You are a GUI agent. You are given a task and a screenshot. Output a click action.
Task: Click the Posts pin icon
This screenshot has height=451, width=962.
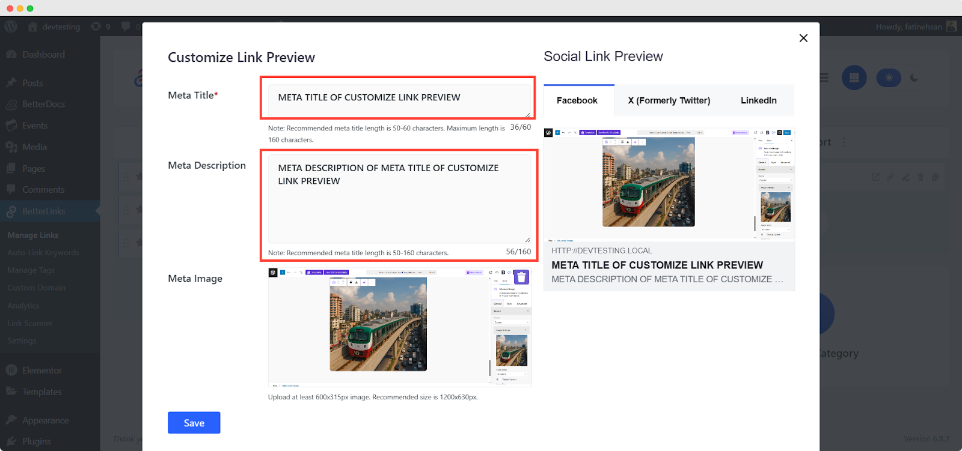click(x=11, y=83)
